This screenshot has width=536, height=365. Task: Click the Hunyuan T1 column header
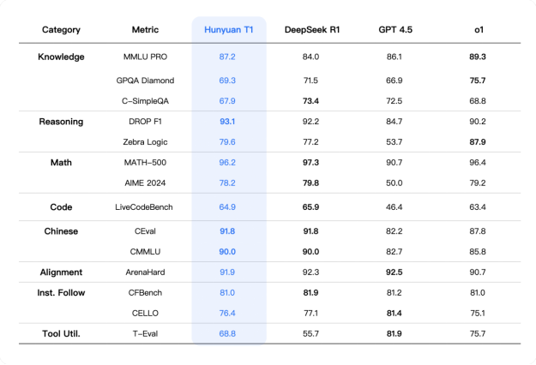click(228, 30)
